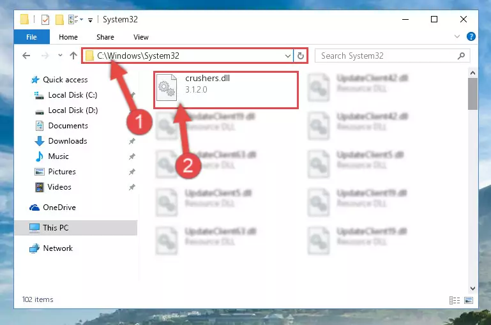This screenshot has height=325, width=491.
Task: Open Music folder in sidebar
Action: point(58,156)
